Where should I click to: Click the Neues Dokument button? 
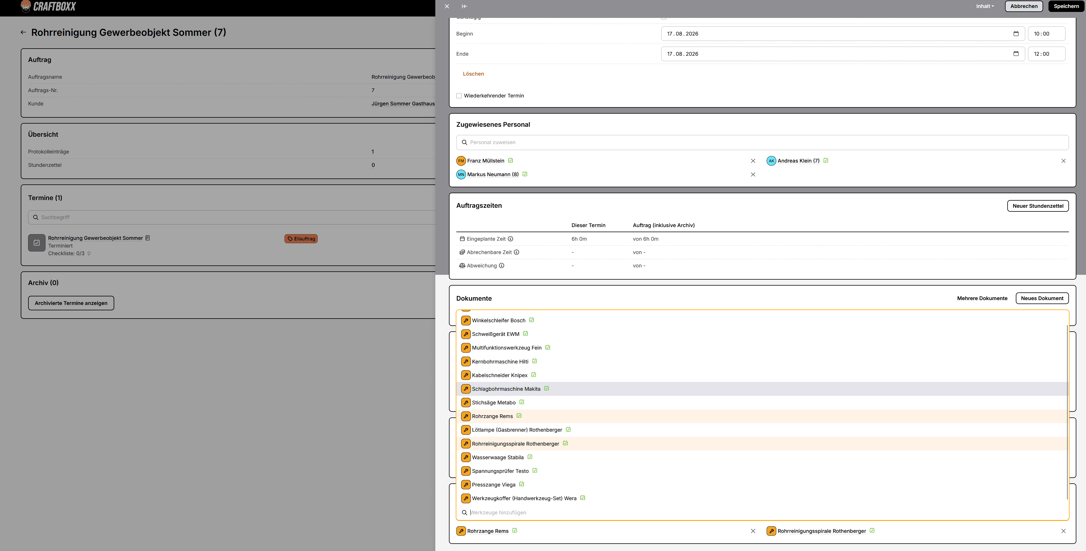1042,298
